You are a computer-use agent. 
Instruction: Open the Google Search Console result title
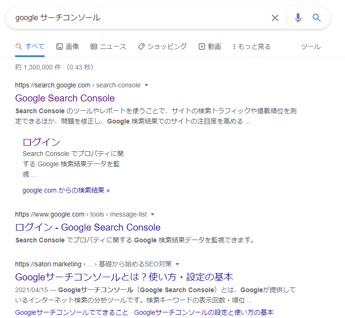[x=65, y=98]
